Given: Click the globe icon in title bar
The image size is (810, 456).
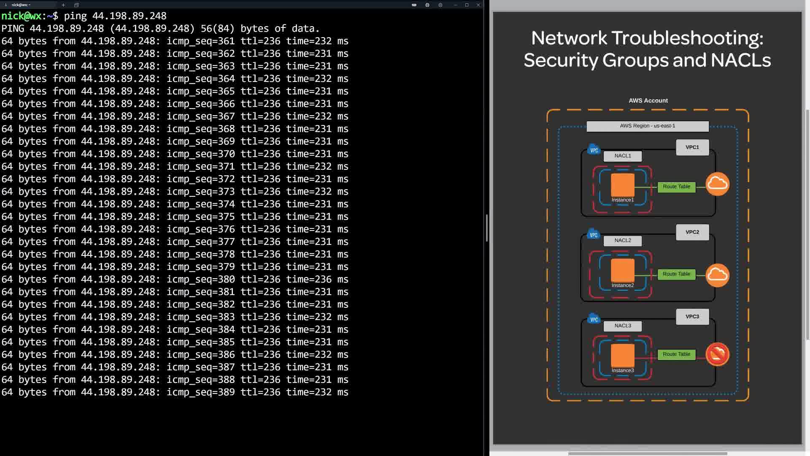Looking at the screenshot, I should (427, 5).
